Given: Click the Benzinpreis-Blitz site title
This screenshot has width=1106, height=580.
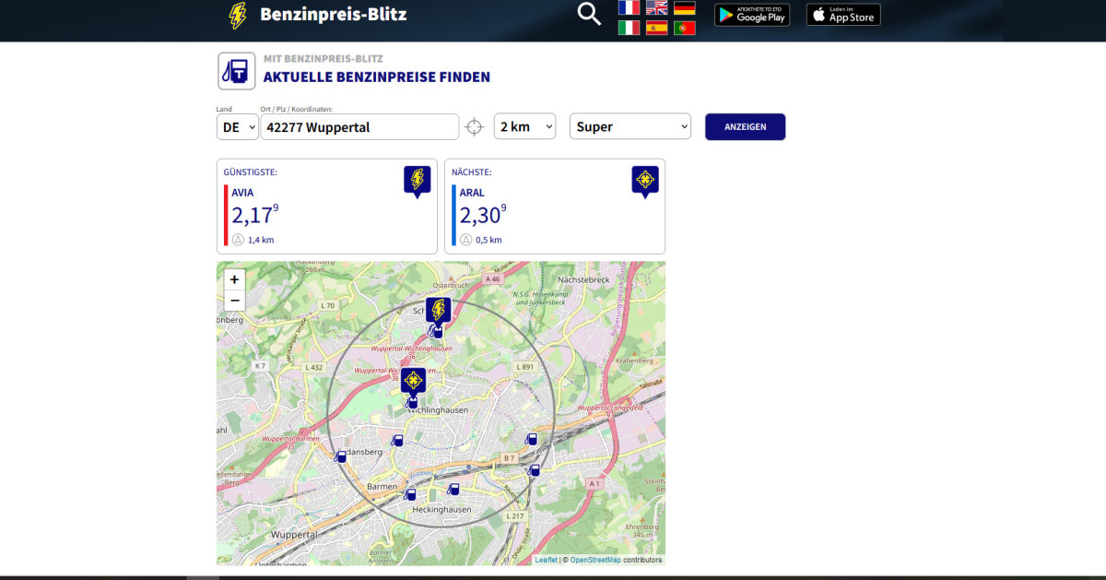Looking at the screenshot, I should tap(334, 14).
